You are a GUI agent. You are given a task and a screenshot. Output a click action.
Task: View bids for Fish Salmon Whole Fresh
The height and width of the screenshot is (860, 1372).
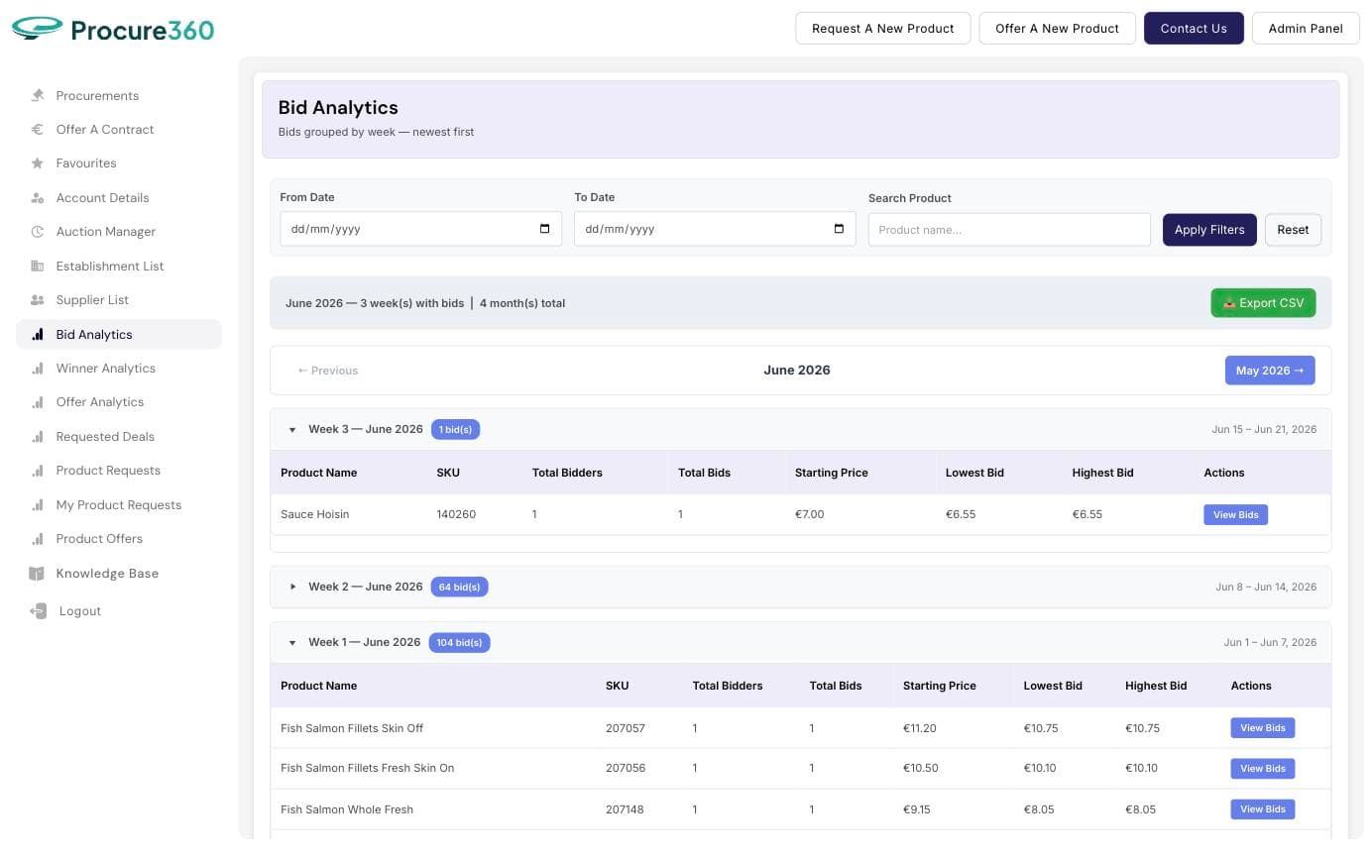coord(1262,809)
